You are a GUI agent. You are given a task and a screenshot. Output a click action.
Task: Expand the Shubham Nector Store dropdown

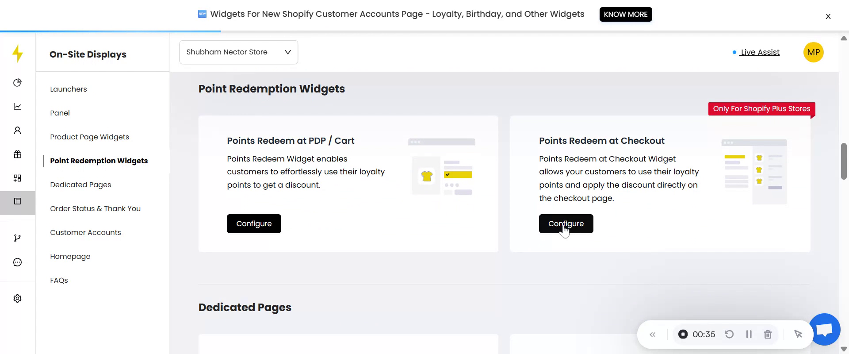click(238, 52)
